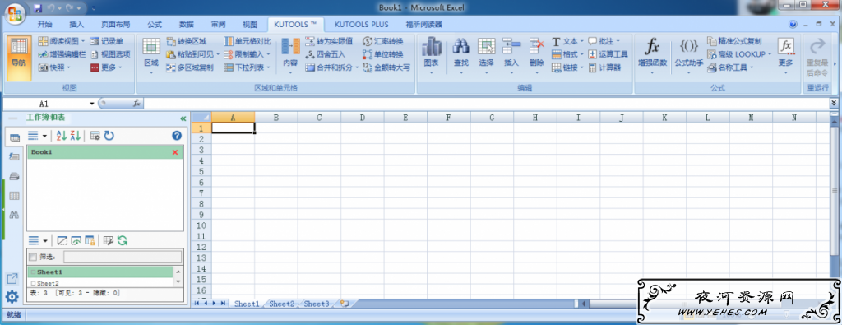The height and width of the screenshot is (325, 842).
Task: Open 视图选项 view options
Action: coord(110,54)
